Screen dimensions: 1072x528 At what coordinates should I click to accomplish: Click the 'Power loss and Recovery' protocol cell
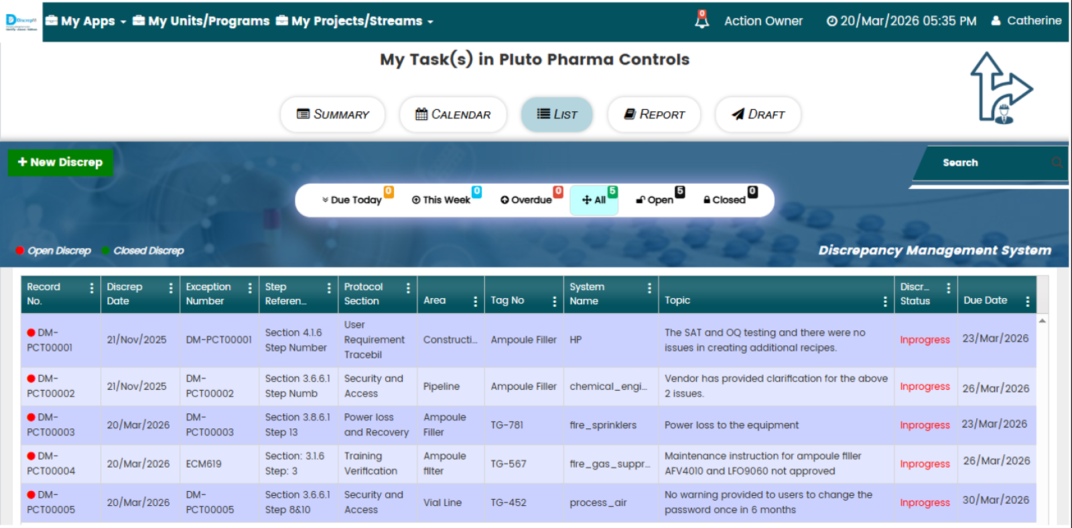click(x=377, y=425)
